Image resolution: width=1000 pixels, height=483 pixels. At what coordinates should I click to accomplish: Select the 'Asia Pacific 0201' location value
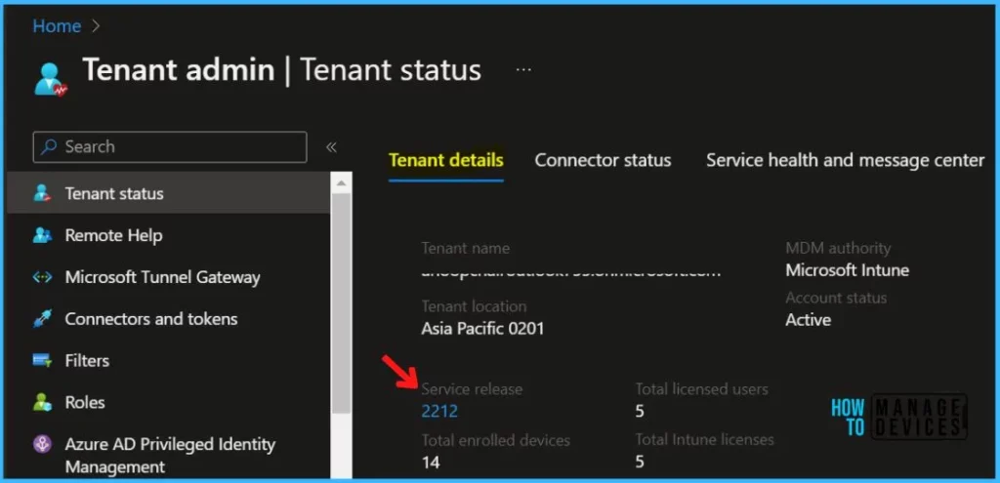[x=482, y=329]
